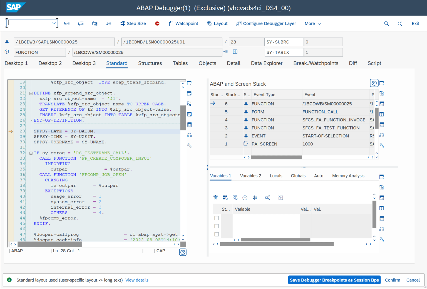Click the delete variables trash icon

pos(215,197)
